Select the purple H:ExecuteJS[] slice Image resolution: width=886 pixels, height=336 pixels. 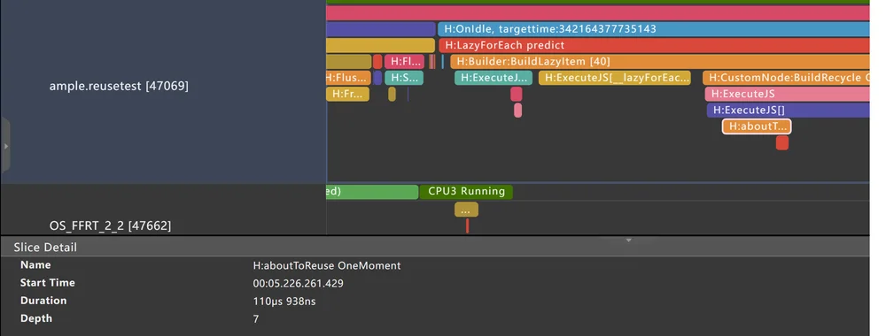point(789,110)
